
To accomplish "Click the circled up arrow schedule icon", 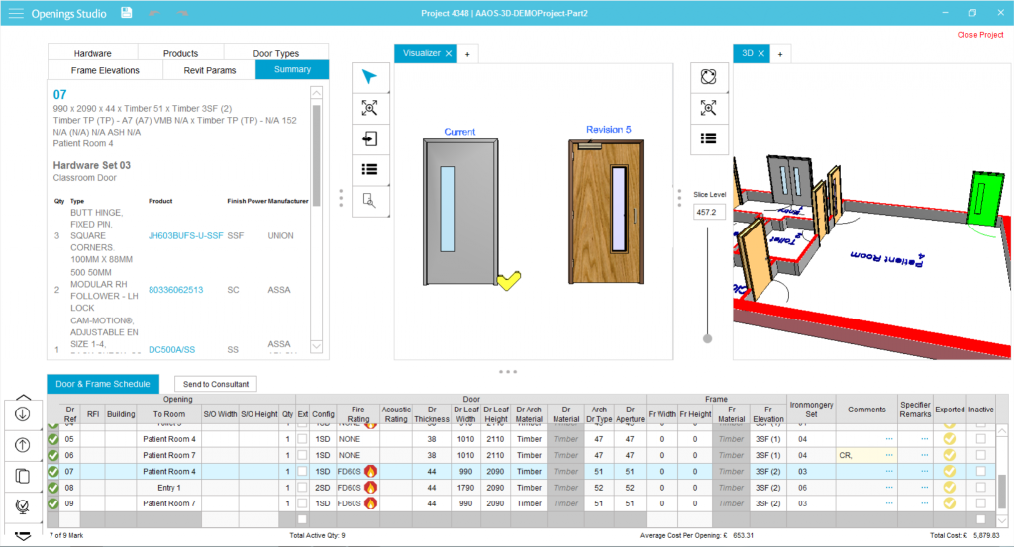I will pyautogui.click(x=22, y=445).
